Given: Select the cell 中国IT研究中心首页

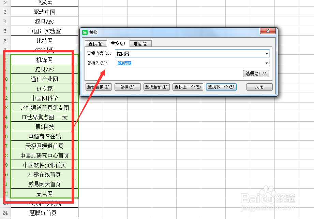Looking at the screenshot, I should point(44,155).
